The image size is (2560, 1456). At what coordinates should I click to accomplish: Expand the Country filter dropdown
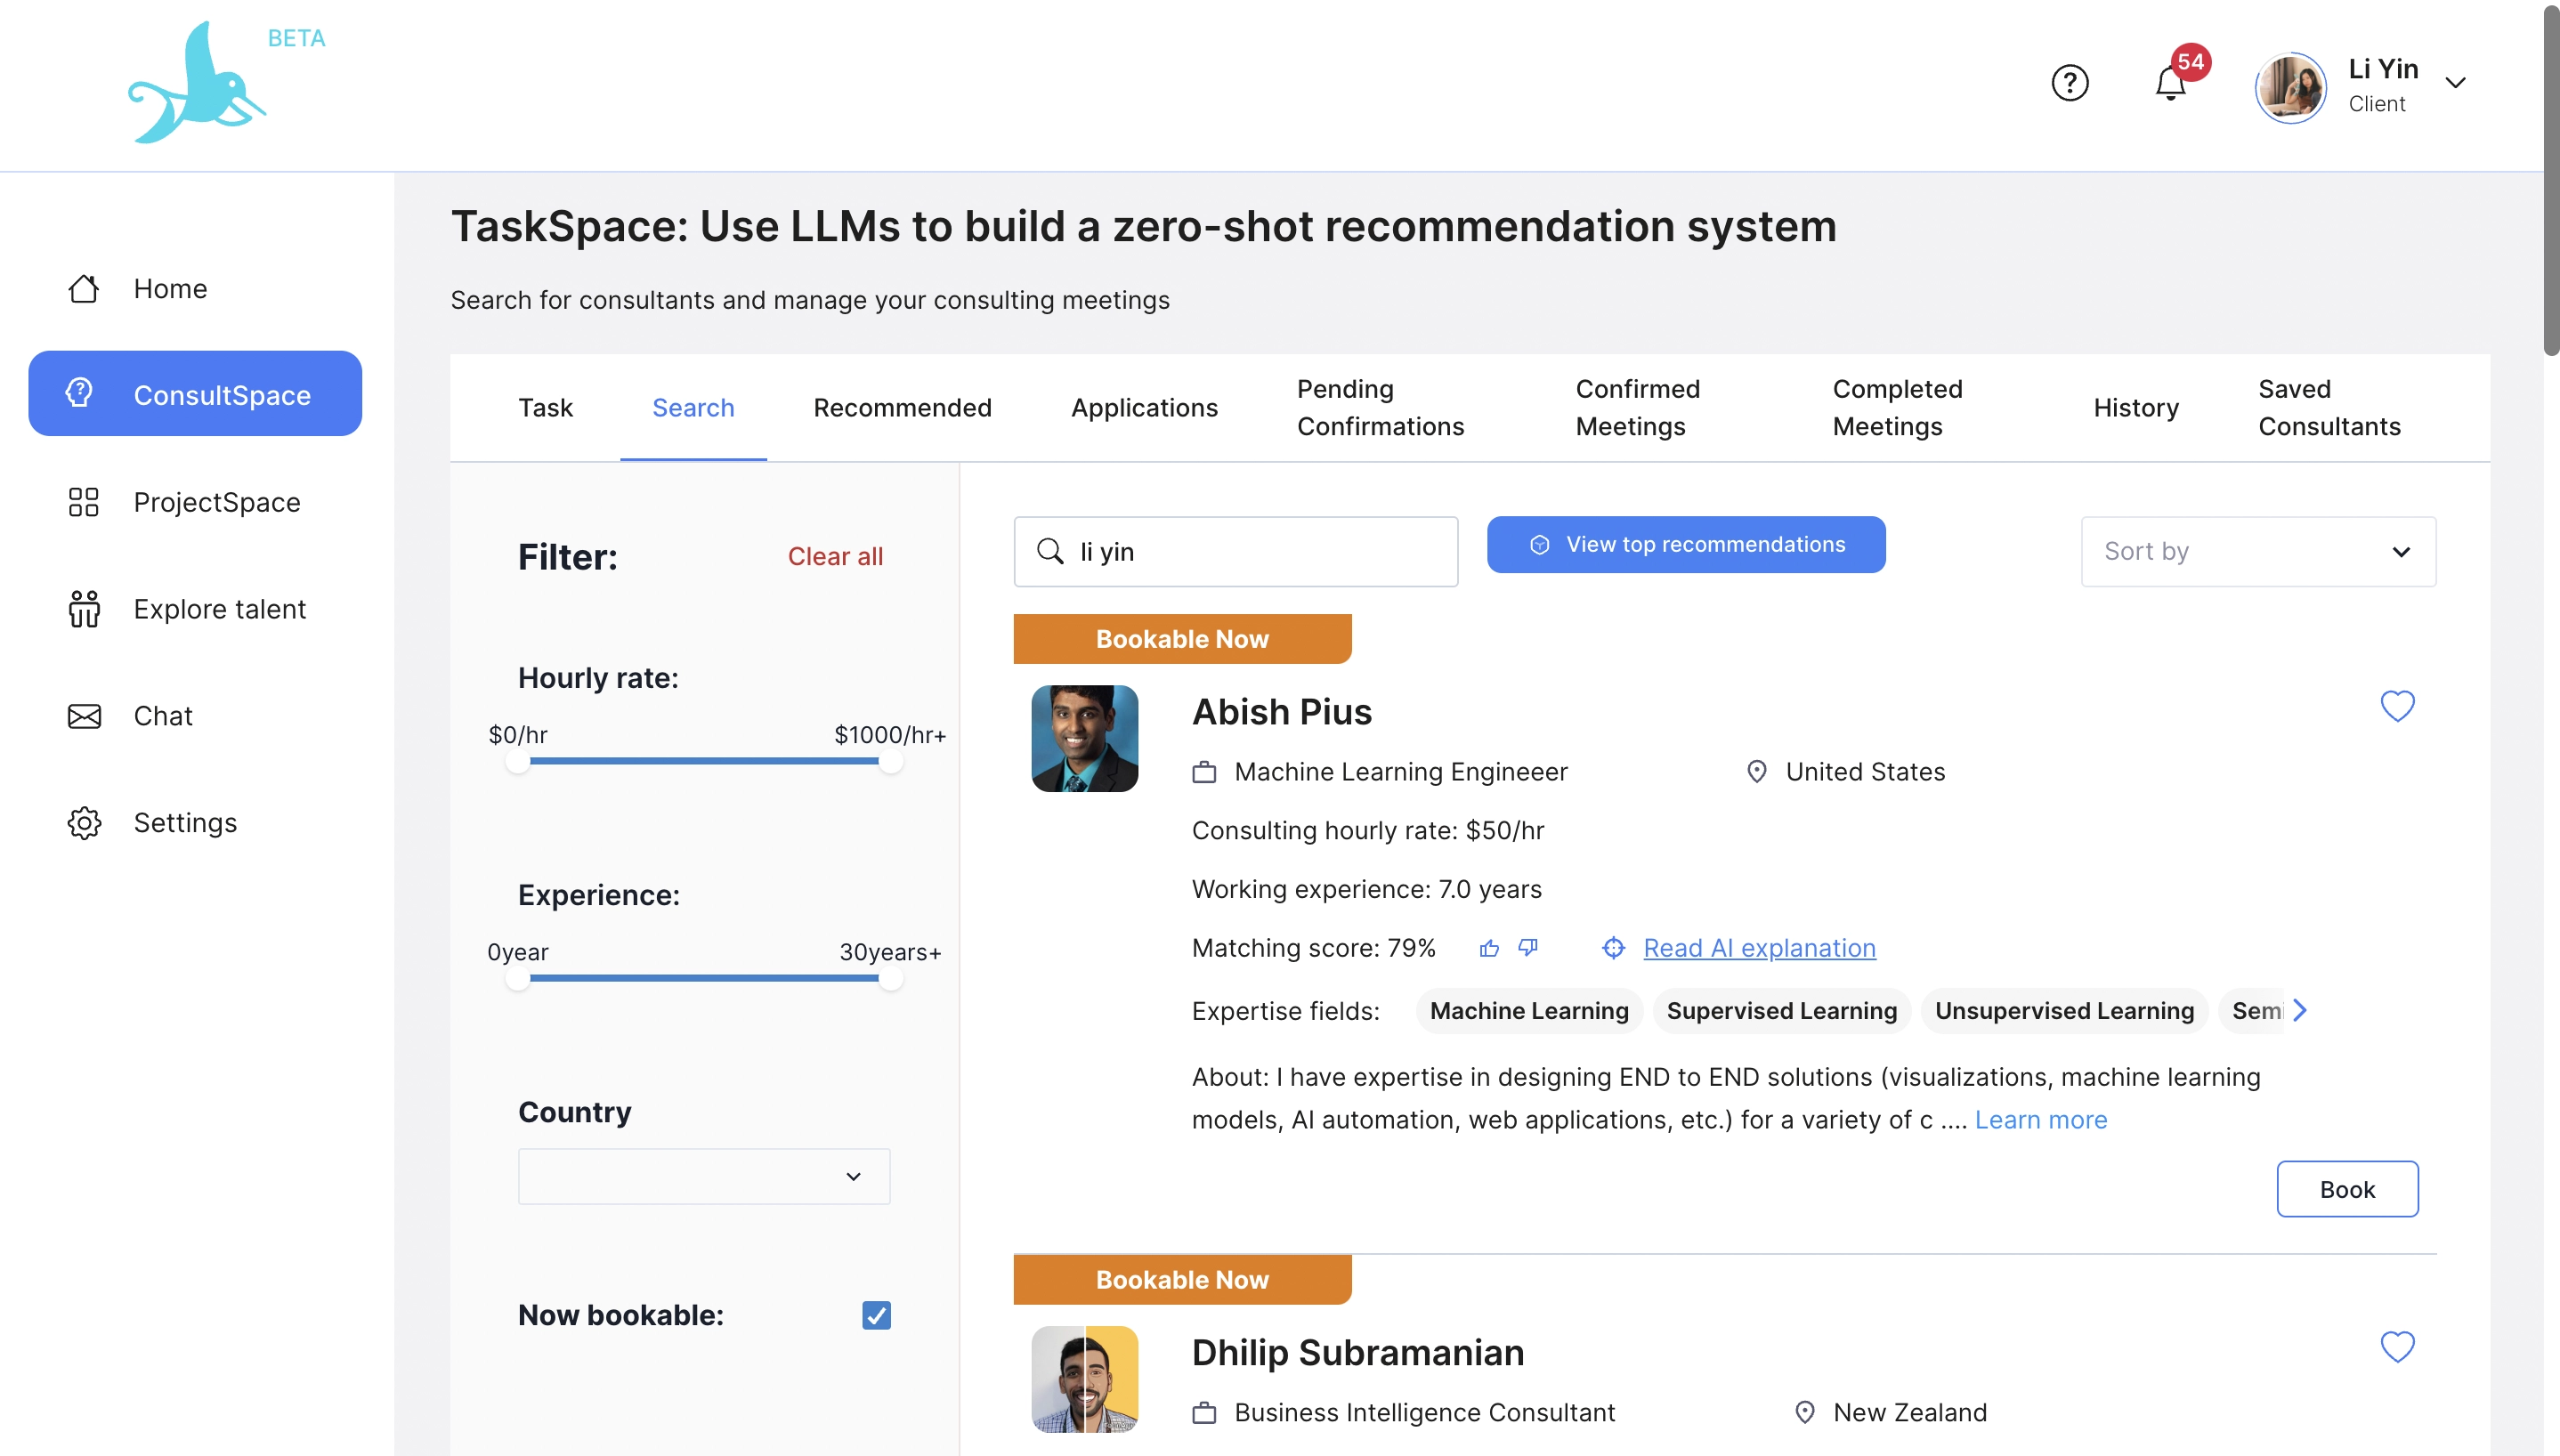(x=703, y=1176)
